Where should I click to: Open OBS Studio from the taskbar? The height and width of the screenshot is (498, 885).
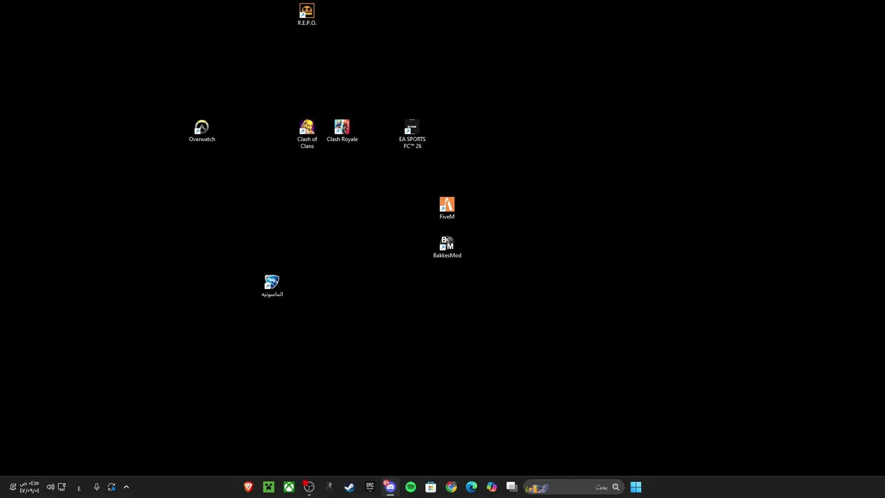309,487
